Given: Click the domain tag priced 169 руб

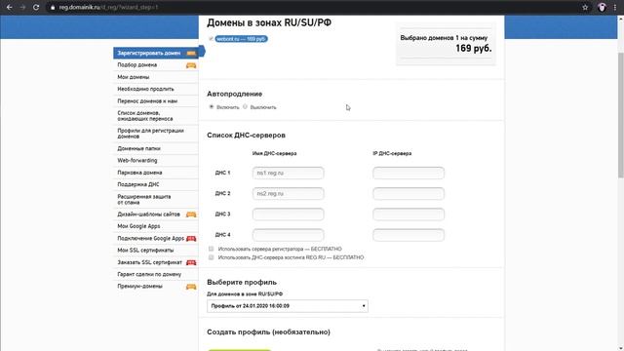Looking at the screenshot, I should tap(241, 39).
